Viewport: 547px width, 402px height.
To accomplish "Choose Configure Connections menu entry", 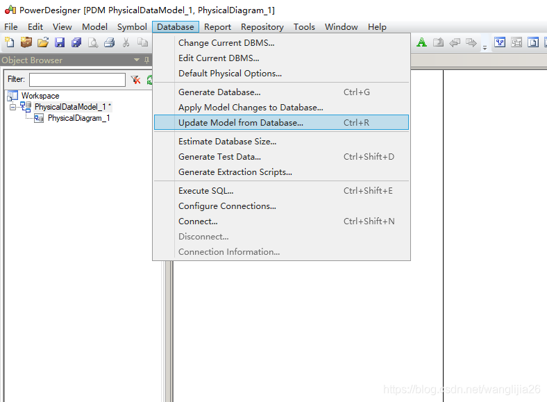I will (x=281, y=206).
